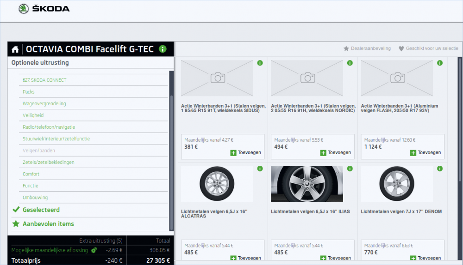Screen dimensions: 463x265
Task: Click plus icon for 494 € winter tyres
Action: coord(323,153)
